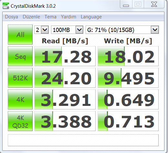Open the Düzenle menu
168x153 pixels.
pyautogui.click(x=31, y=17)
